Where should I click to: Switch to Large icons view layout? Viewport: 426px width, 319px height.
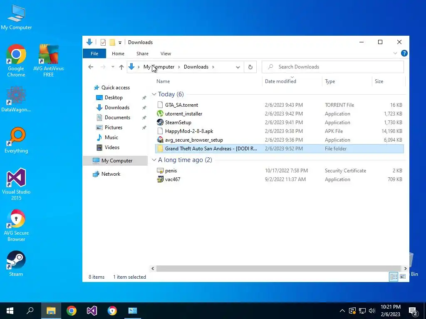coord(403,277)
